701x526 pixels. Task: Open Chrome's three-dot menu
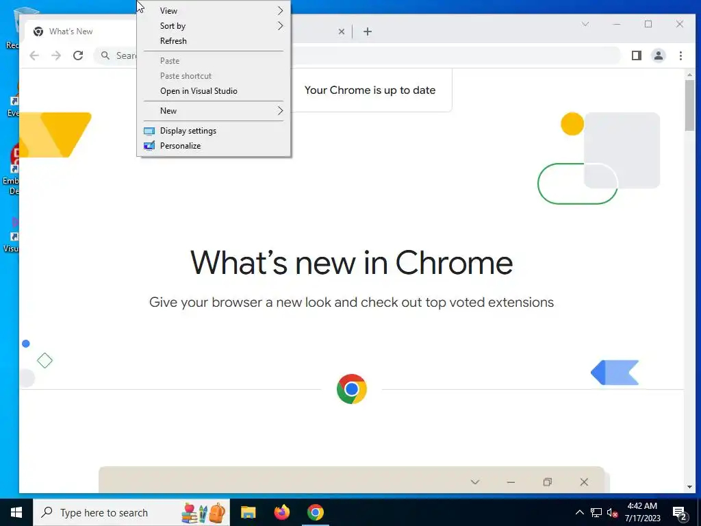point(680,55)
